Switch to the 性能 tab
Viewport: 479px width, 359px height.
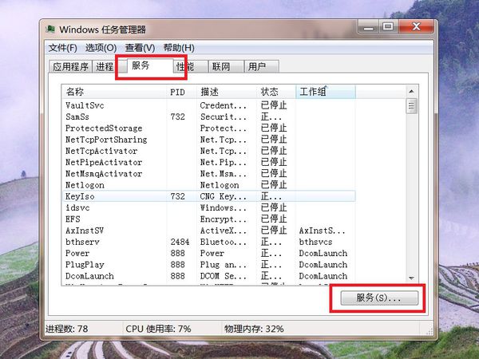click(191, 66)
